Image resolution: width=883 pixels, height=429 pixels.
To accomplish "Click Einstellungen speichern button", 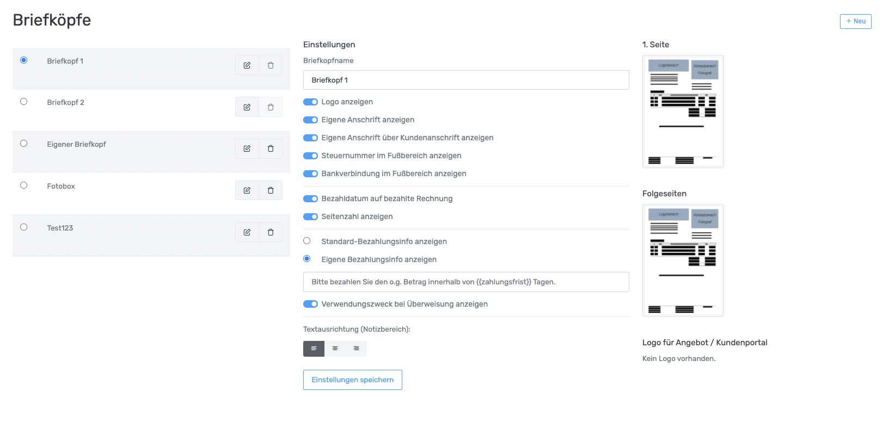I will tap(352, 380).
